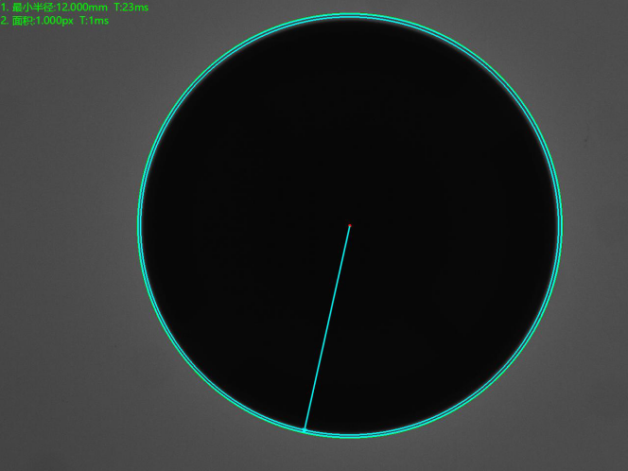Click the 'T:1ms' timing value

click(x=93, y=20)
